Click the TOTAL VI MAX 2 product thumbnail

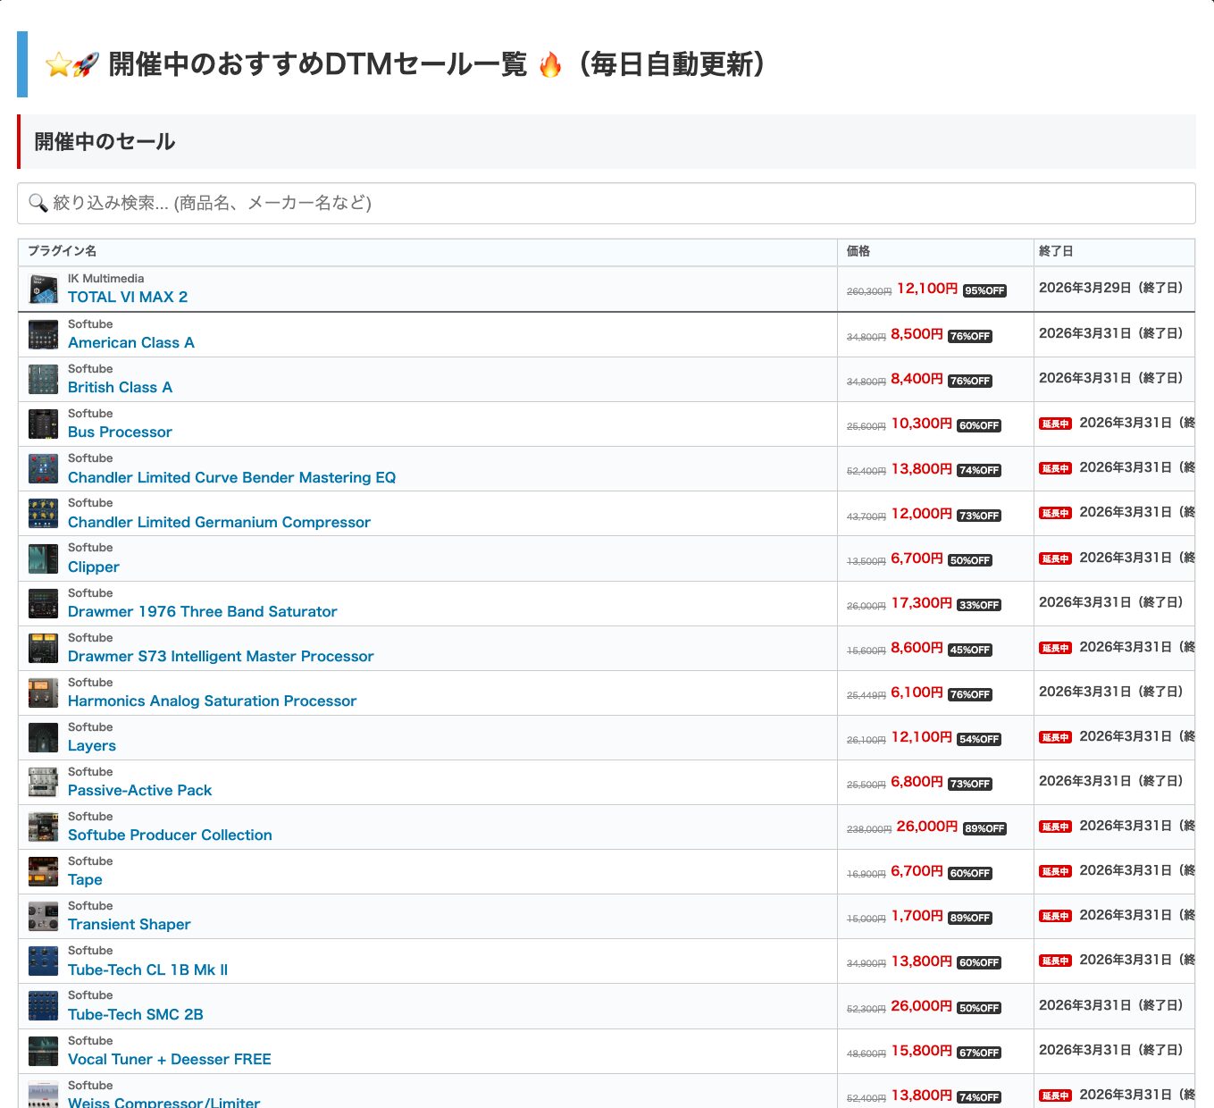click(43, 290)
